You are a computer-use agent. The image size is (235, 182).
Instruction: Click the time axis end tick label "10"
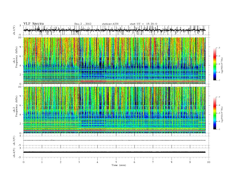click(x=209, y=162)
